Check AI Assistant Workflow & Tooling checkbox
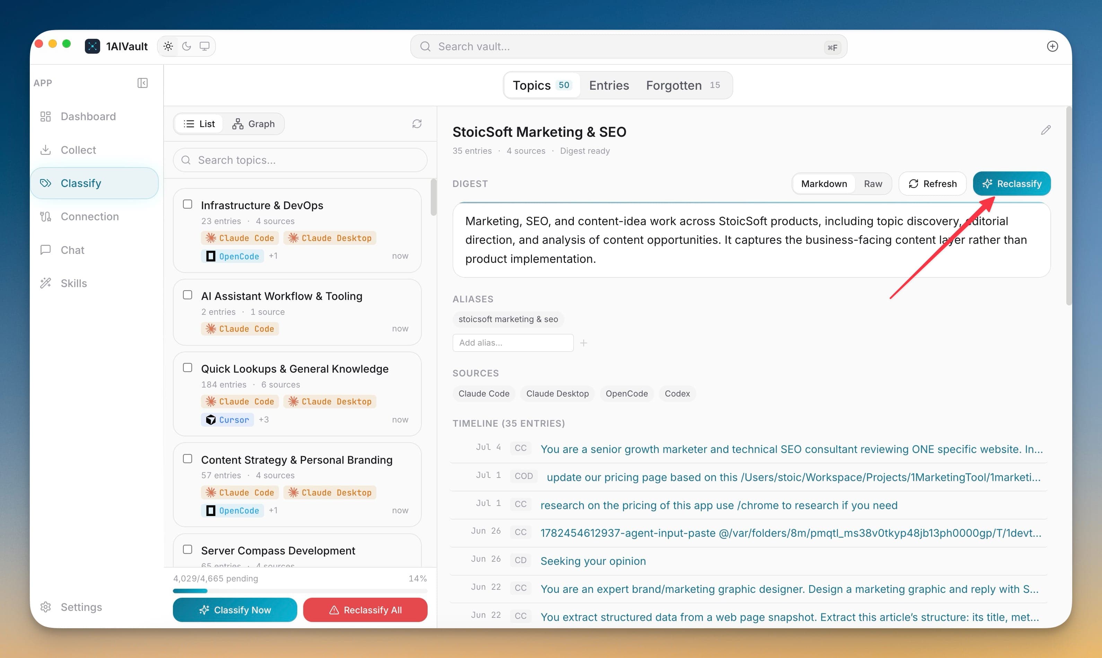This screenshot has height=658, width=1102. (188, 295)
